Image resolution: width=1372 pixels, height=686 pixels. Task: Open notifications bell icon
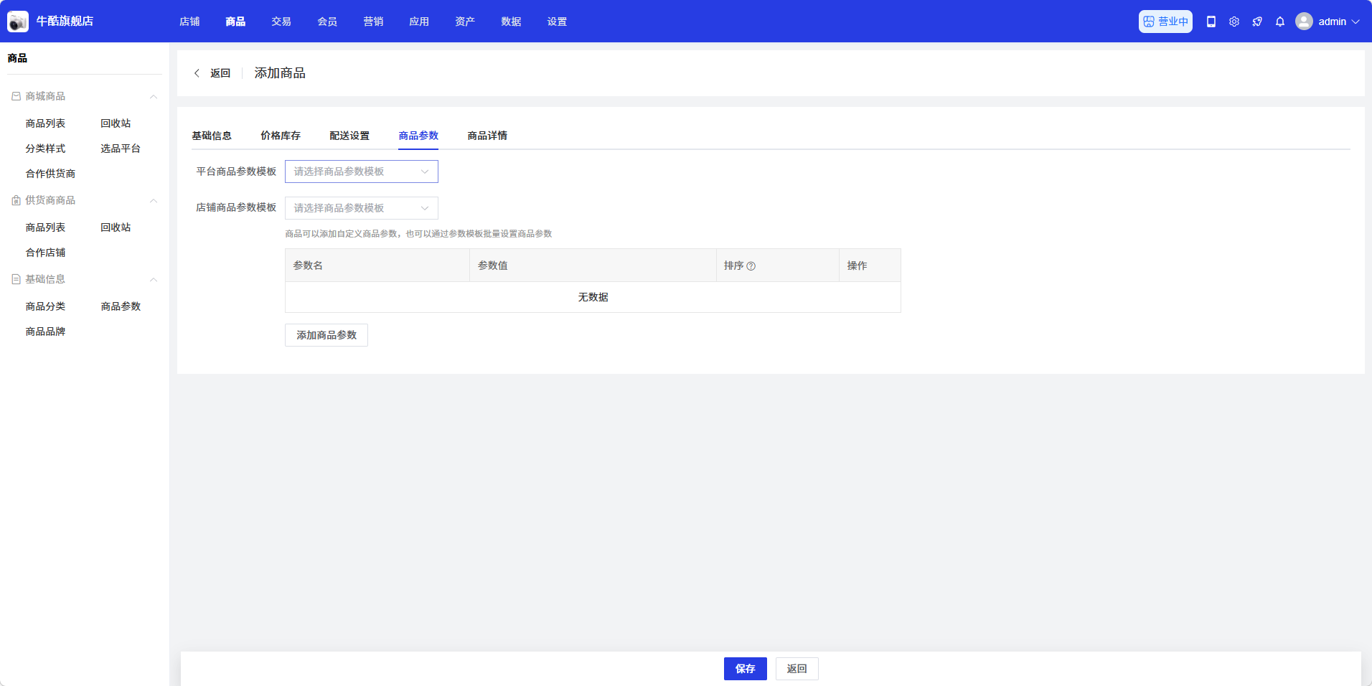click(x=1280, y=22)
